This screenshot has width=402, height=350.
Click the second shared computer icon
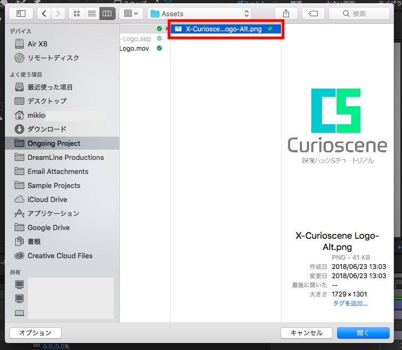pos(19,299)
